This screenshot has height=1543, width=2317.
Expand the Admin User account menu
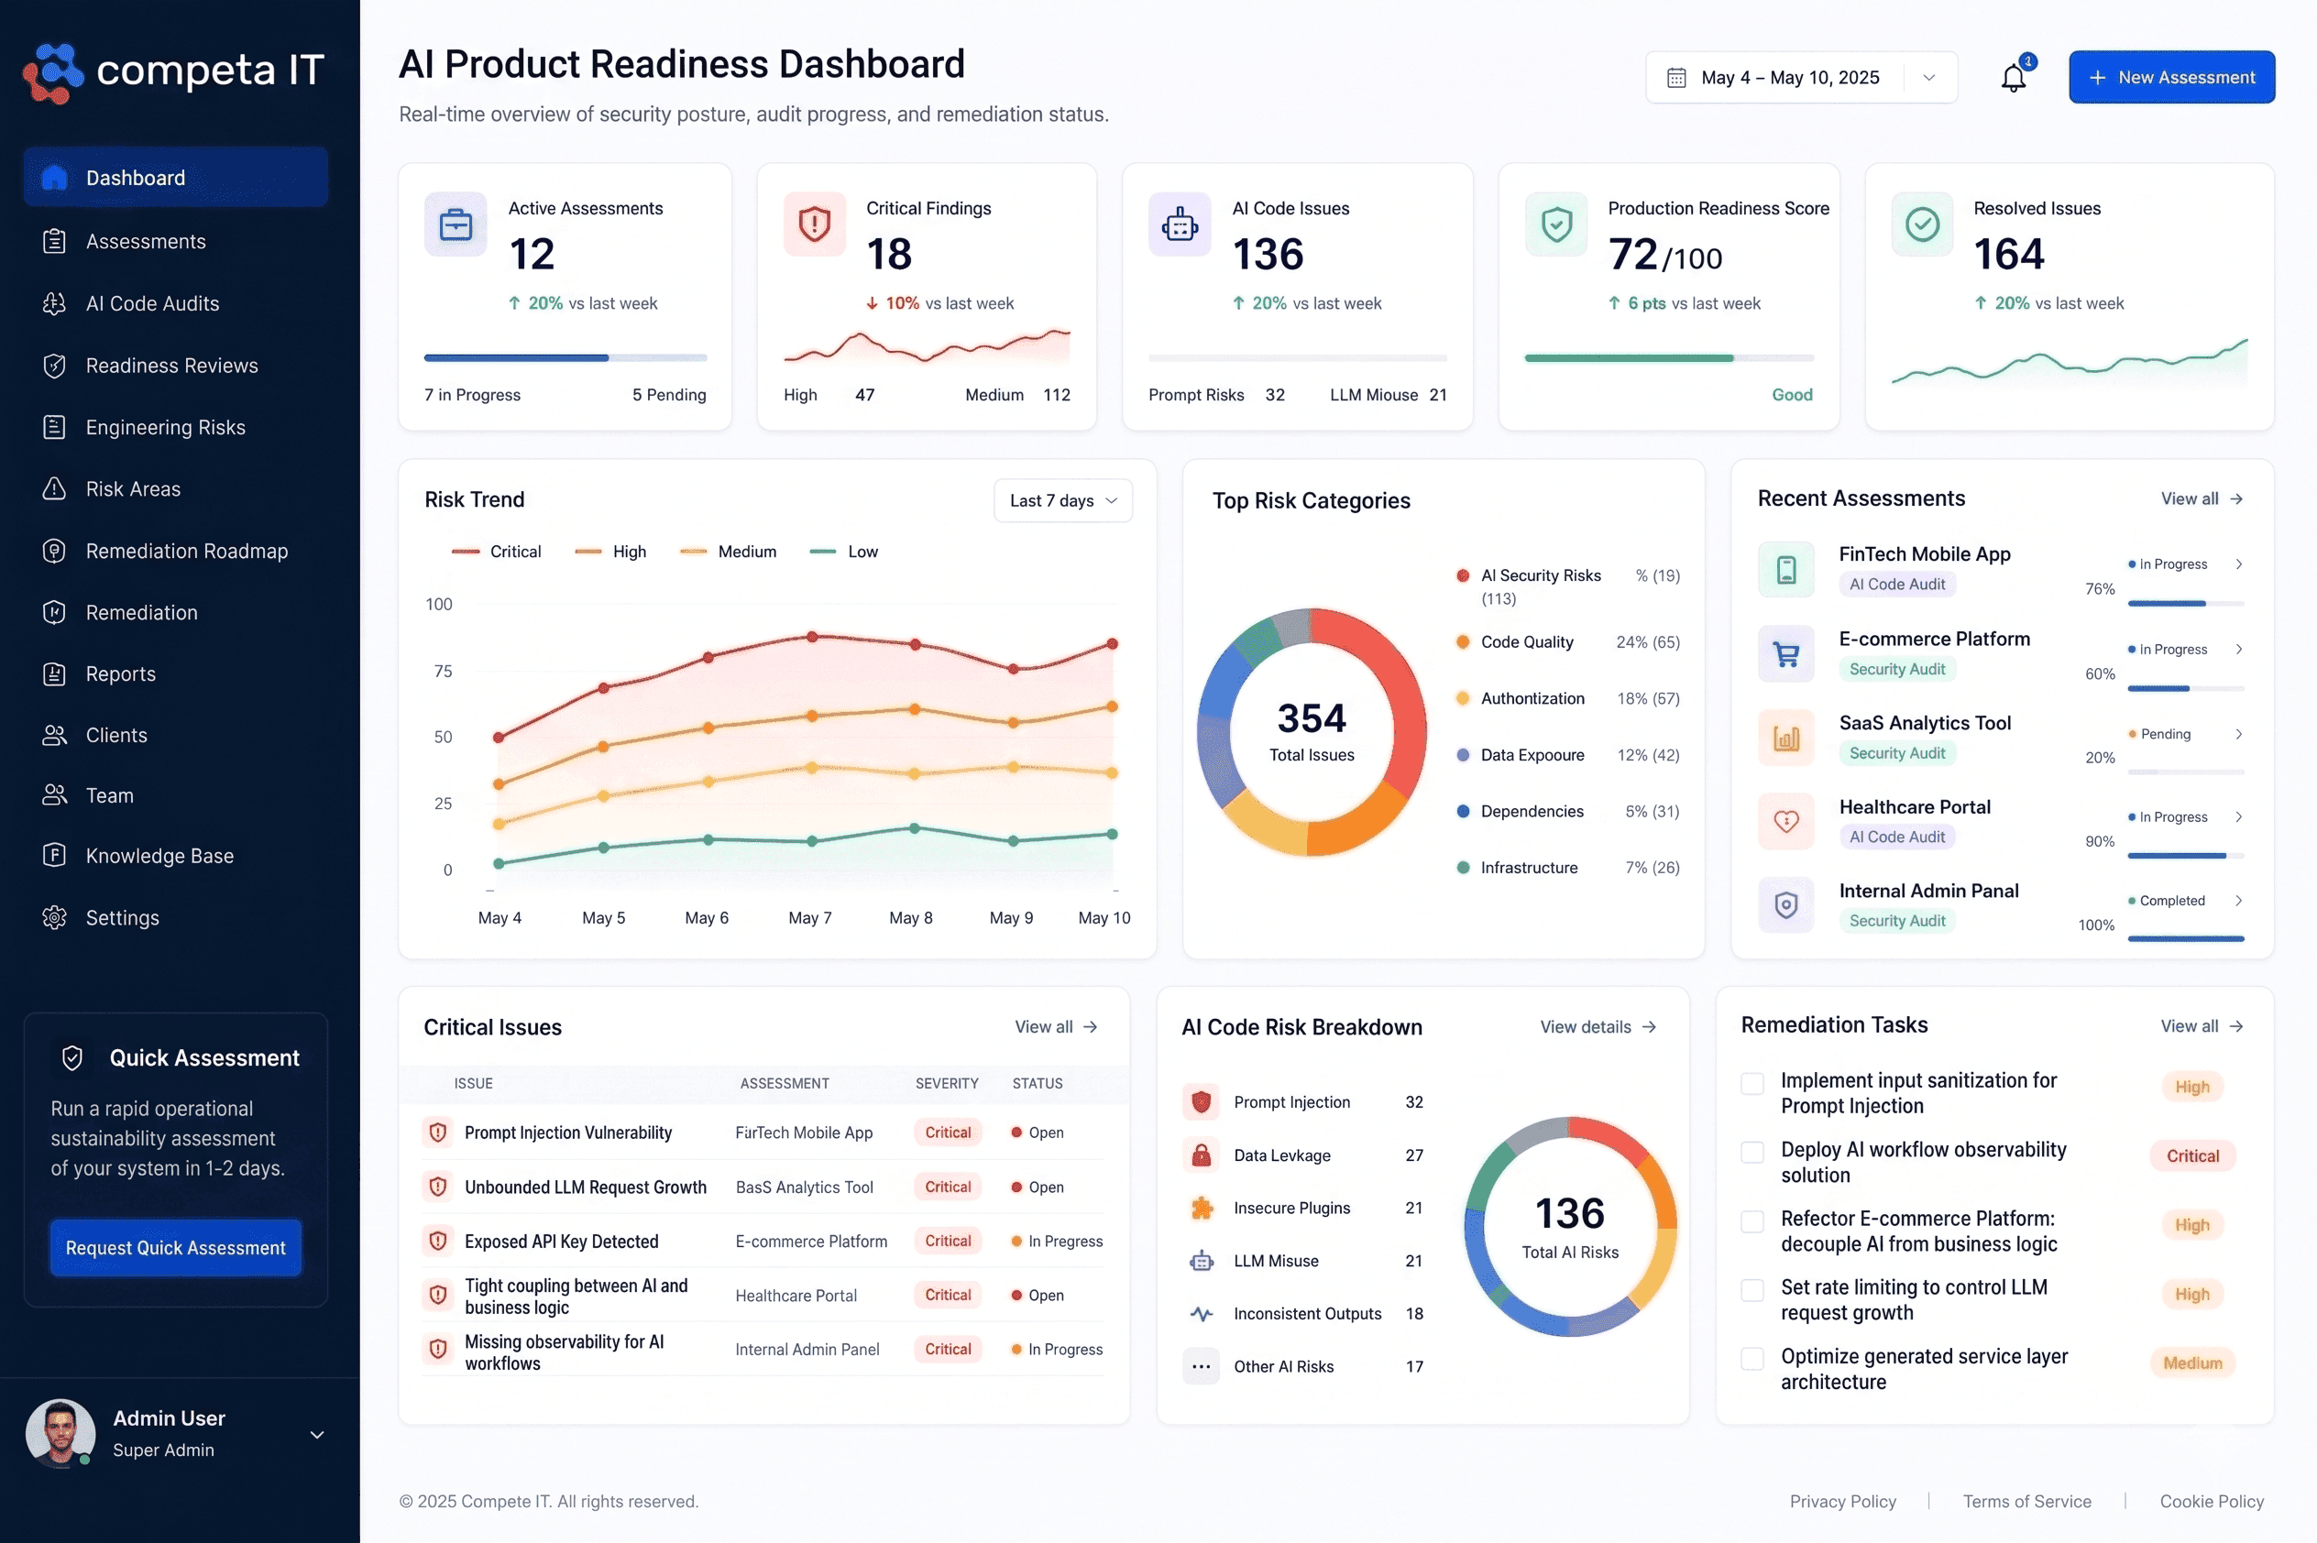click(317, 1435)
